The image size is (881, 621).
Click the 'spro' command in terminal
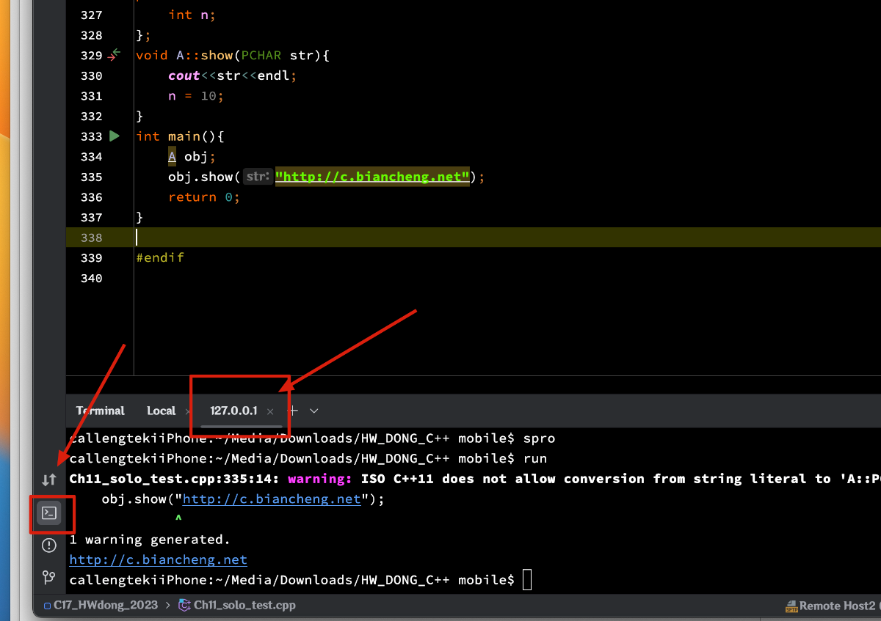(x=539, y=438)
